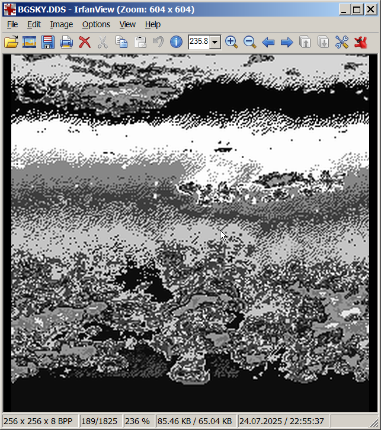Screen dimensions: 381x430
Task: Click the 235.8 zoom value field
Action: tap(199, 42)
